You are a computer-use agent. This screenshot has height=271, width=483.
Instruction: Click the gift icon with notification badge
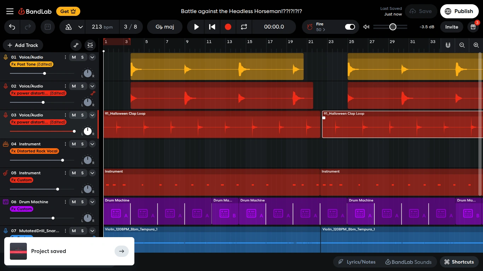pos(473,27)
